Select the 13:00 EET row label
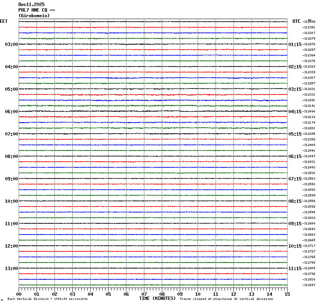This screenshot has height=304, width=317. tap(11, 269)
